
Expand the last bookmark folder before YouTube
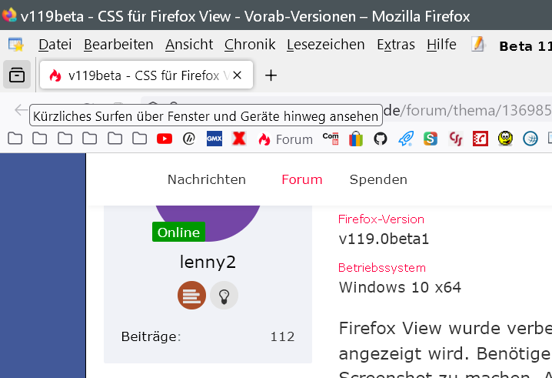pos(139,139)
